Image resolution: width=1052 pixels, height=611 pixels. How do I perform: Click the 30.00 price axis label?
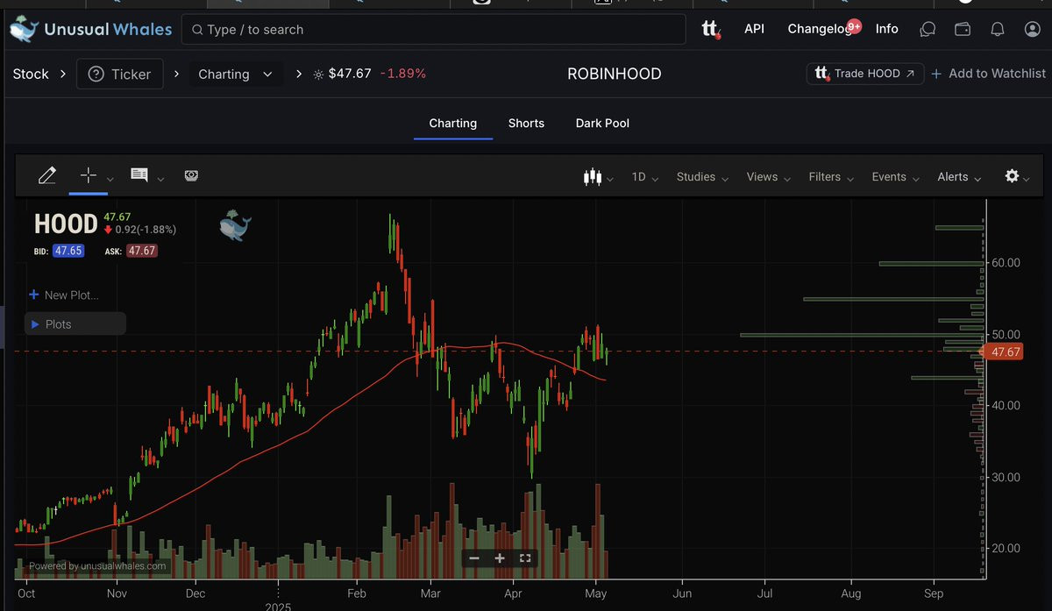click(1006, 478)
